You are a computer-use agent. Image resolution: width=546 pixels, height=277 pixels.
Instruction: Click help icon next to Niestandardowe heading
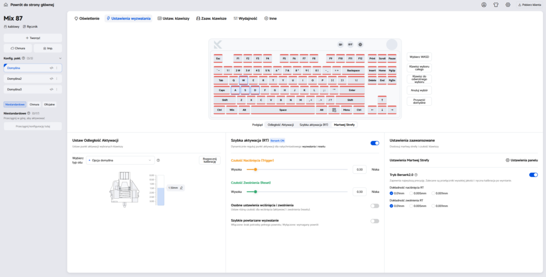(x=29, y=113)
